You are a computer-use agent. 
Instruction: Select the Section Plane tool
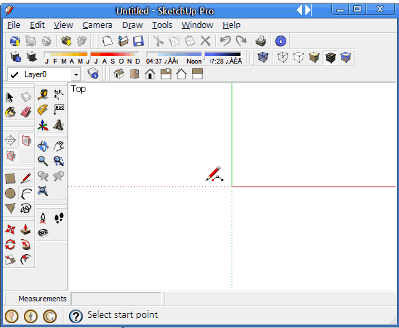(x=10, y=140)
